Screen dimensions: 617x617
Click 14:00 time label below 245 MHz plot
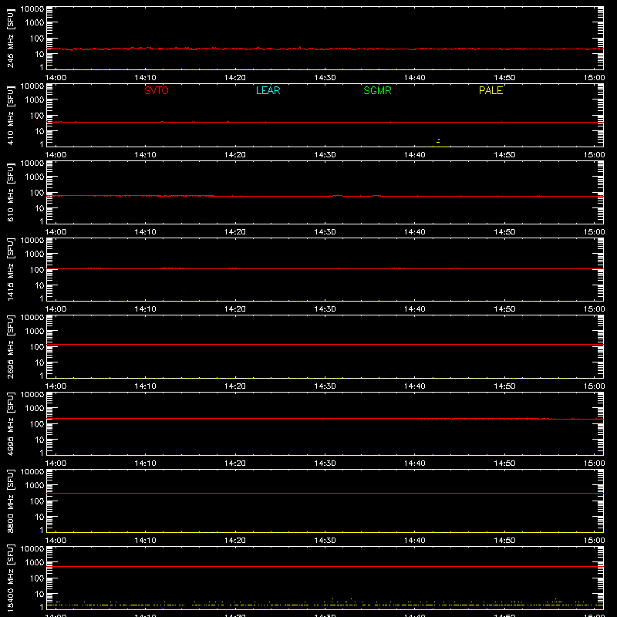coord(56,78)
